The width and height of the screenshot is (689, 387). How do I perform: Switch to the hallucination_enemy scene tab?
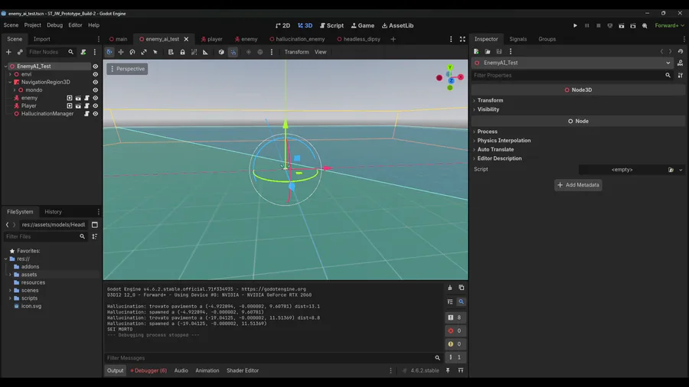297,39
